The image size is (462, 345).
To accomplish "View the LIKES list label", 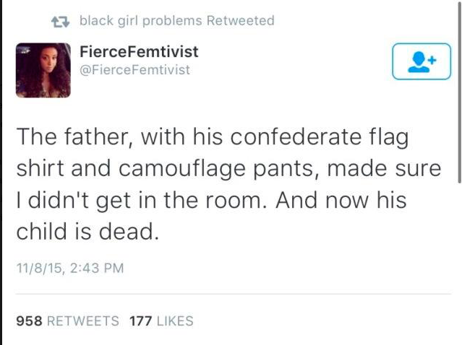I will pyautogui.click(x=174, y=321).
